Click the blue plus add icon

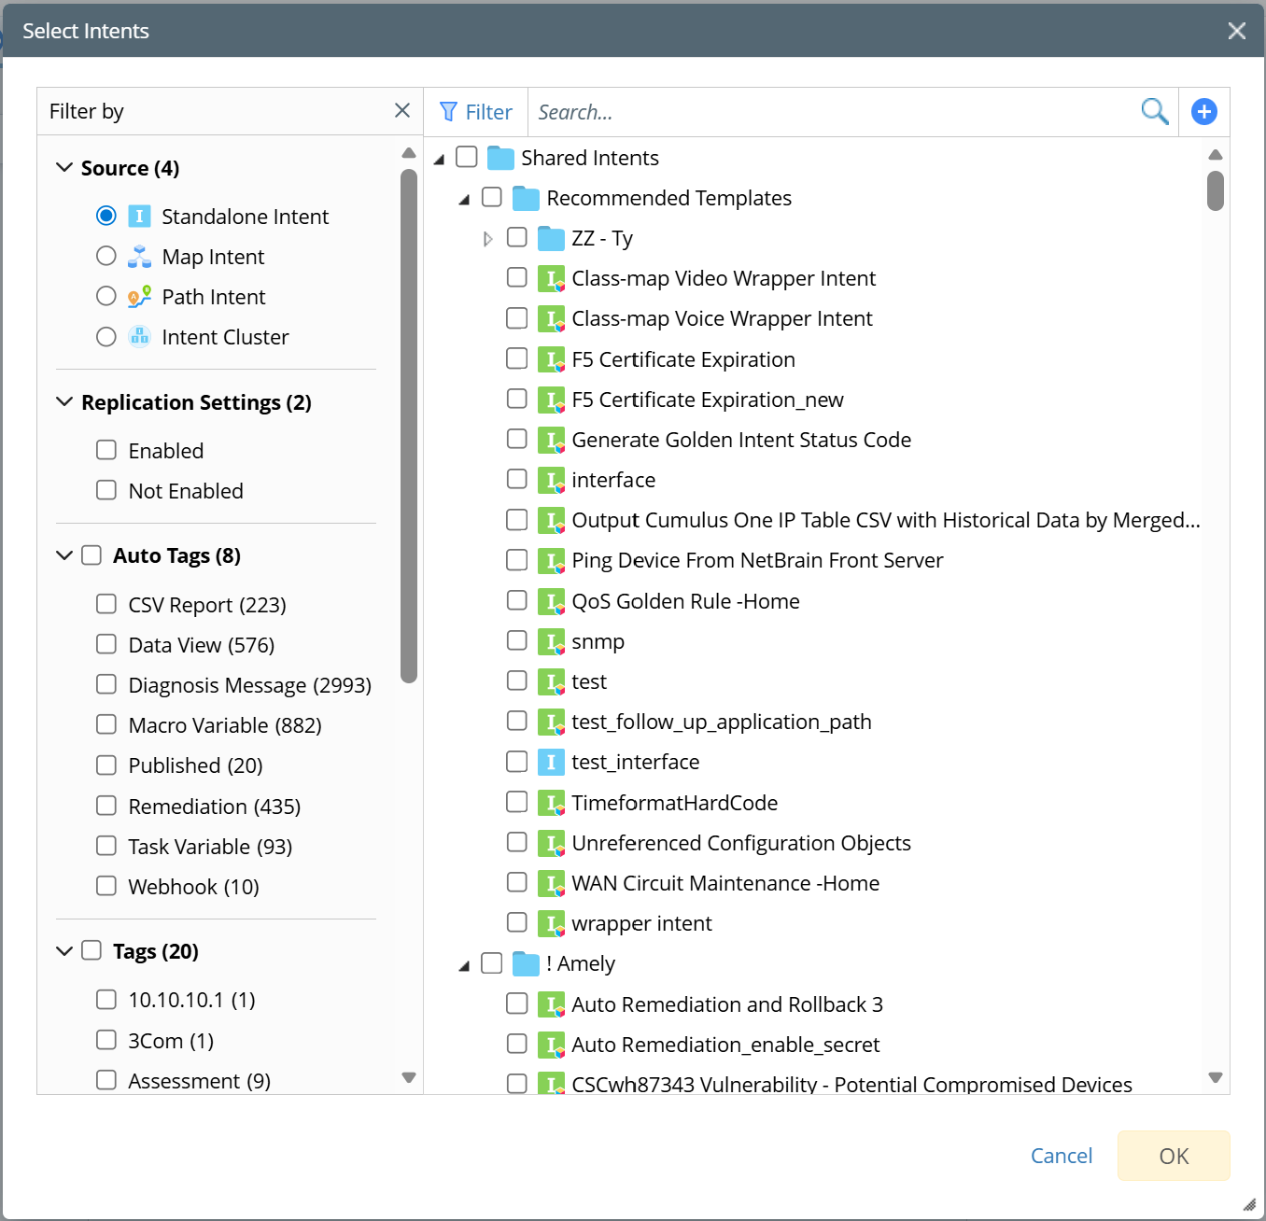pos(1204,112)
